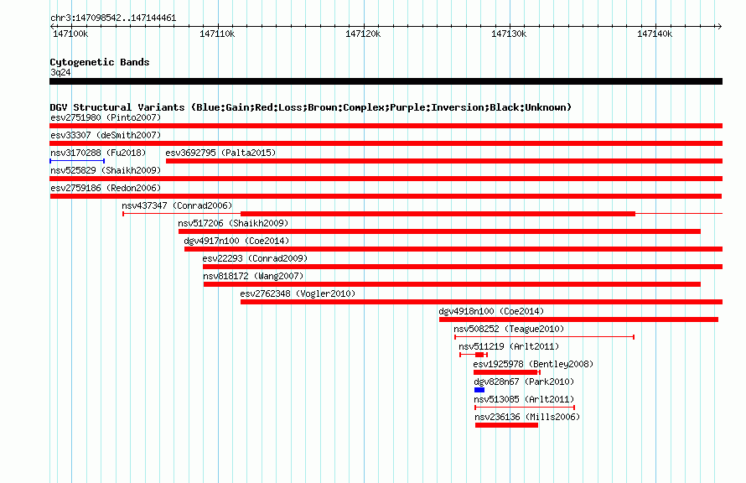Click dgv4917n100 (Coe2014) variant label
This screenshot has height=483, width=746.
[x=236, y=241]
